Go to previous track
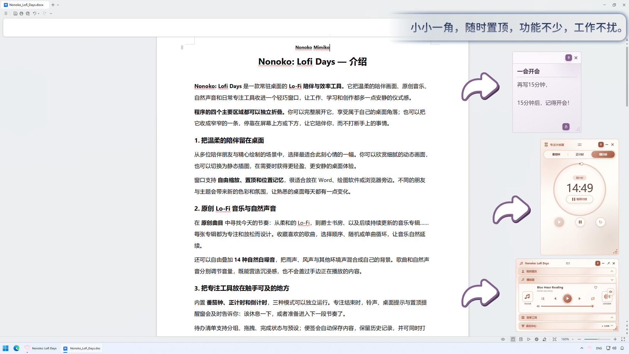 pos(555,299)
